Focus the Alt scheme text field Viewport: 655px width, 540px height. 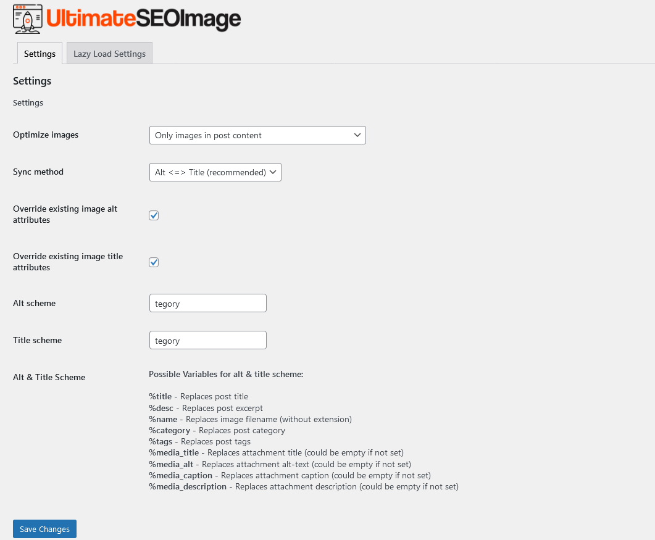(207, 304)
